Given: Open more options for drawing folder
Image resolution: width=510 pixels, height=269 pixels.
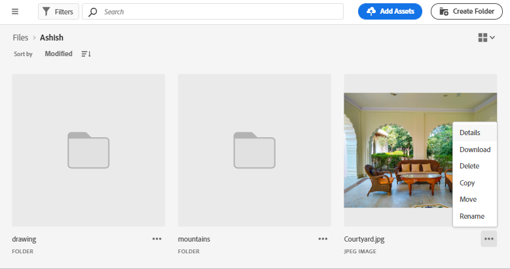Looking at the screenshot, I should (x=156, y=239).
